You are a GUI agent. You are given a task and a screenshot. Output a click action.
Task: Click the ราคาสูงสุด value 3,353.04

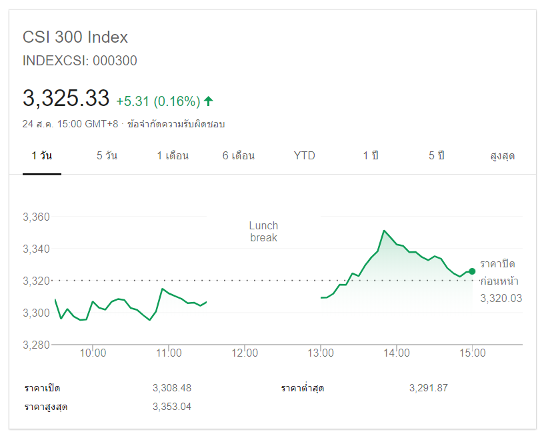click(172, 407)
